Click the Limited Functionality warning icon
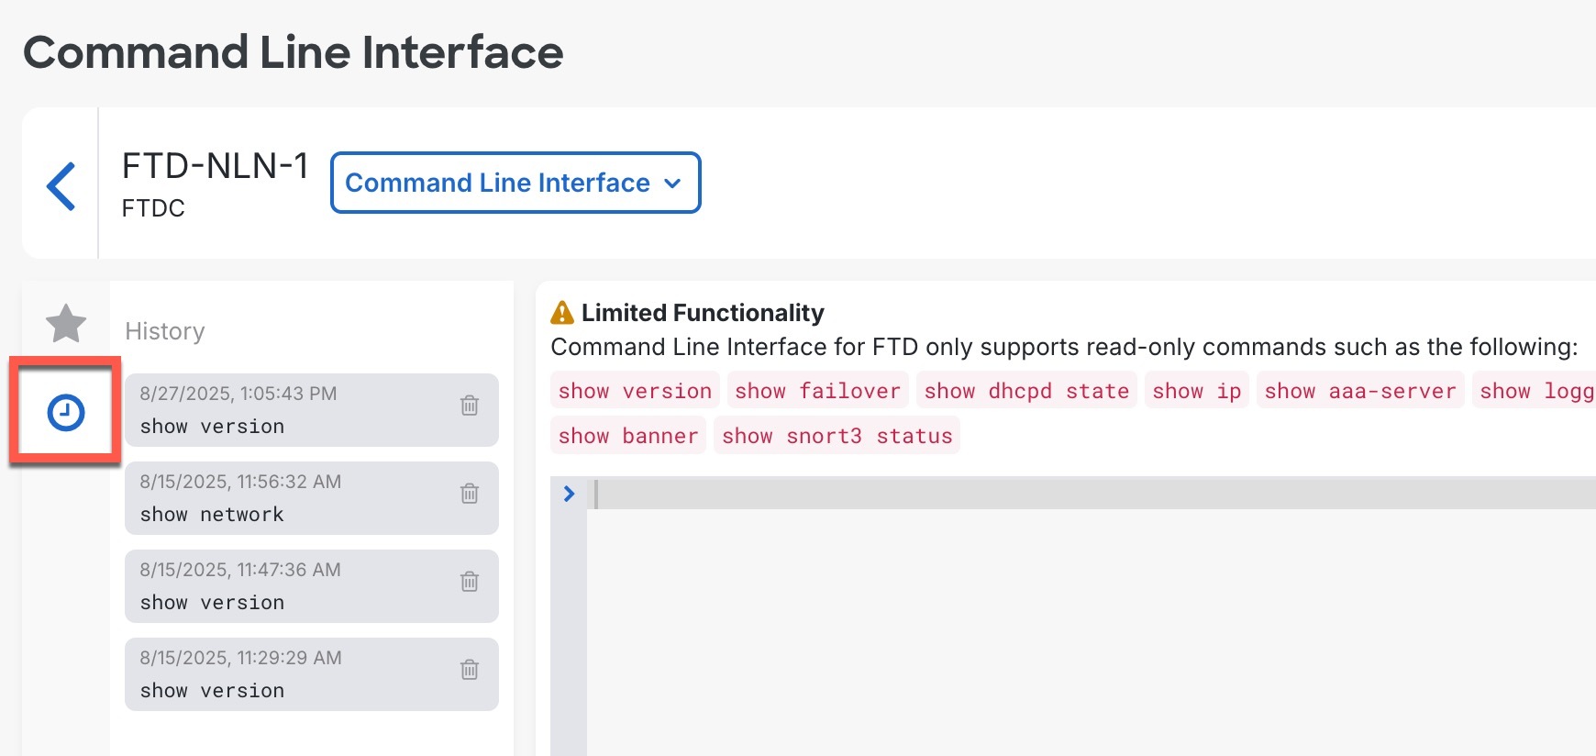 561,313
